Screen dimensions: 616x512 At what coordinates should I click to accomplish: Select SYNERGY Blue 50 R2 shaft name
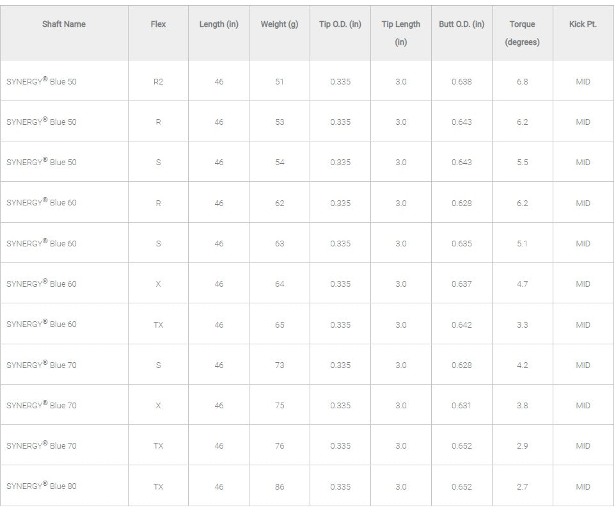point(42,82)
